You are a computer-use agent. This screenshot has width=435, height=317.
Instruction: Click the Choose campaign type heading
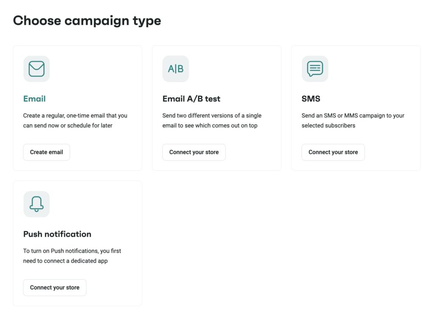click(87, 20)
